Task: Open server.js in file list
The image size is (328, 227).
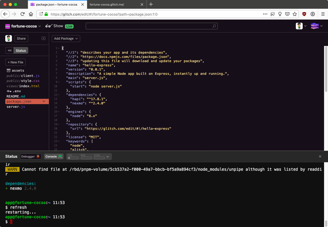Action: pos(16,106)
